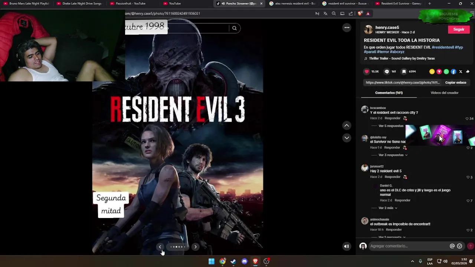
Task: Click the address bar URL field
Action: click(219, 13)
